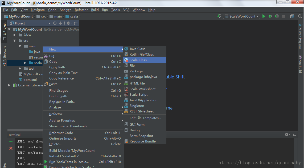Image resolution: width=304 pixels, height=168 pixels.
Task: Open Project Structure icon in toolbar
Action: [292, 16]
